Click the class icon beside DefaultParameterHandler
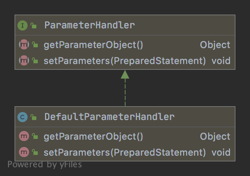Viewport: 250px width, 176px height. (x=23, y=117)
